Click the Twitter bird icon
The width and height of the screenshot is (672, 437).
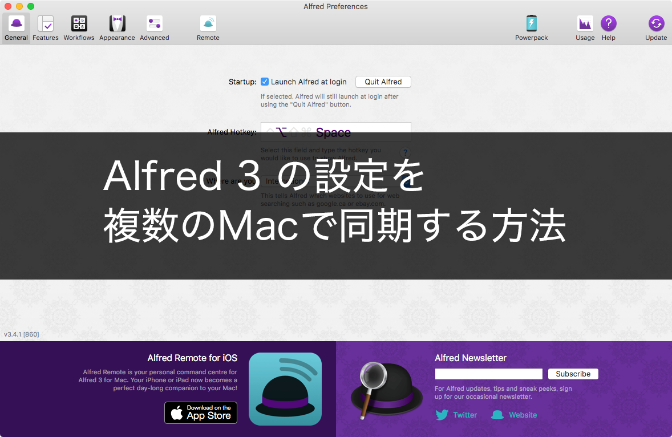[442, 415]
